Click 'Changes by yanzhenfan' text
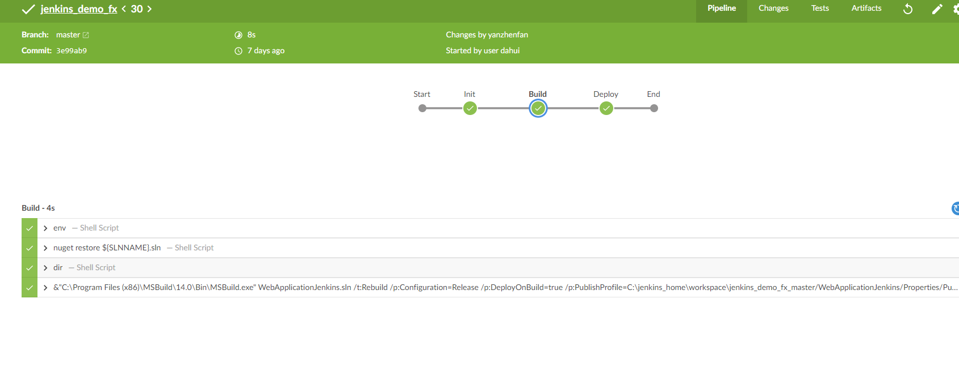959x375 pixels. (x=487, y=35)
